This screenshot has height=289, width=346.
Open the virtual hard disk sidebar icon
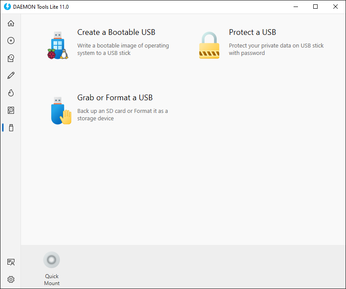(11, 110)
